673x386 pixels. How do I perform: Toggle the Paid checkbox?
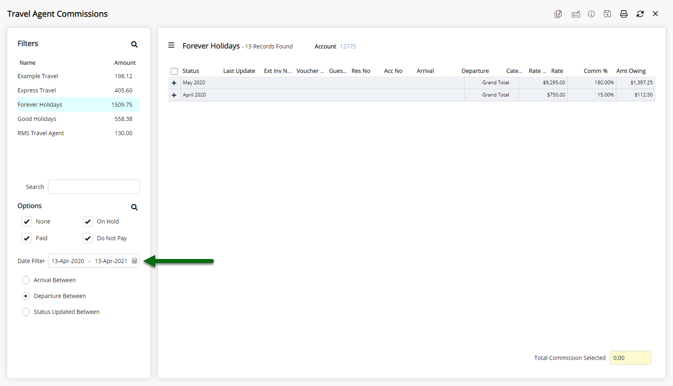point(27,238)
